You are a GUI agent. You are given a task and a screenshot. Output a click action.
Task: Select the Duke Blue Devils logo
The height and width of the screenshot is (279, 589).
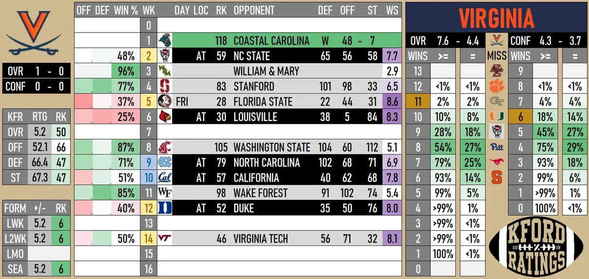coord(165,208)
